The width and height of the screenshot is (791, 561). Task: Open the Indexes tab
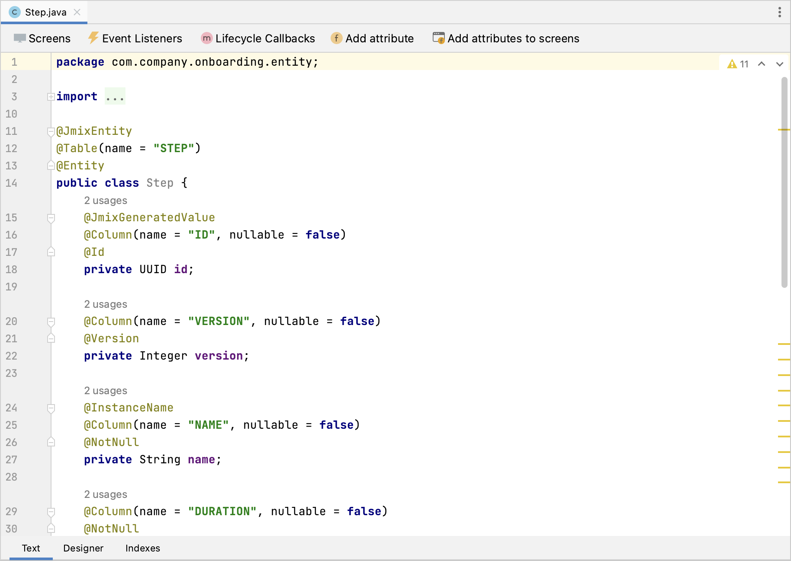(x=142, y=548)
